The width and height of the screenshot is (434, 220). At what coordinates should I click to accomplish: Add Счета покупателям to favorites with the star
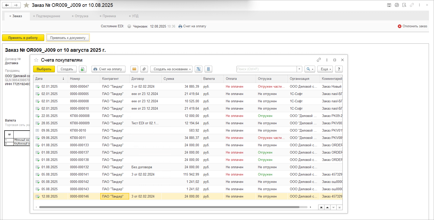pyautogui.click(x=36, y=60)
